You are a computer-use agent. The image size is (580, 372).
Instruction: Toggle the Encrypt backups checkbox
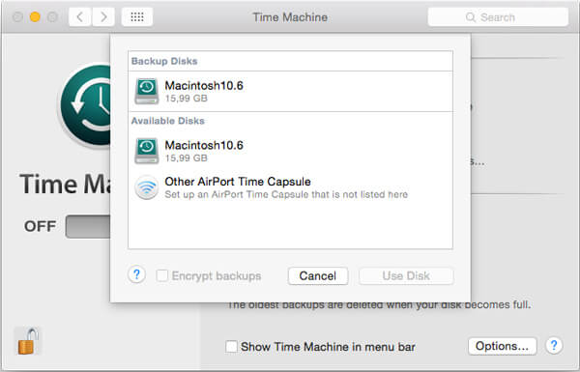[162, 275]
